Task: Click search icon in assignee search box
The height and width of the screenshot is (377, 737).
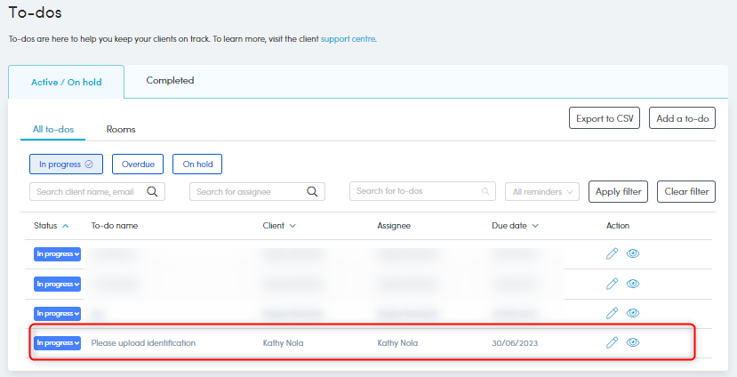Action: (x=312, y=191)
